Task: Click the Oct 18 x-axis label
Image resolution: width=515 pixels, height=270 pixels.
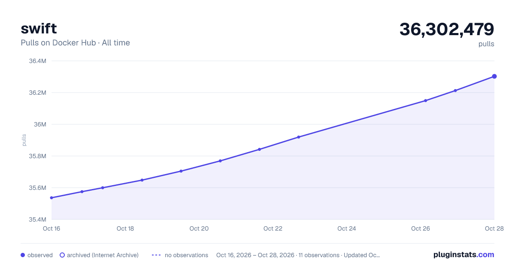Action: pyautogui.click(x=125, y=228)
